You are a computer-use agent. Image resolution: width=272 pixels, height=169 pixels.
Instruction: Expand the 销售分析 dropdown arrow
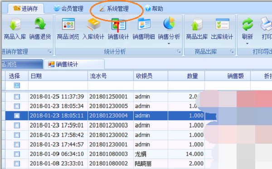(169, 43)
